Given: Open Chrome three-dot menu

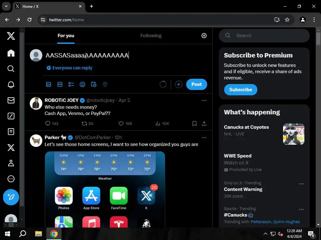Looking at the screenshot, I should click(x=314, y=20).
